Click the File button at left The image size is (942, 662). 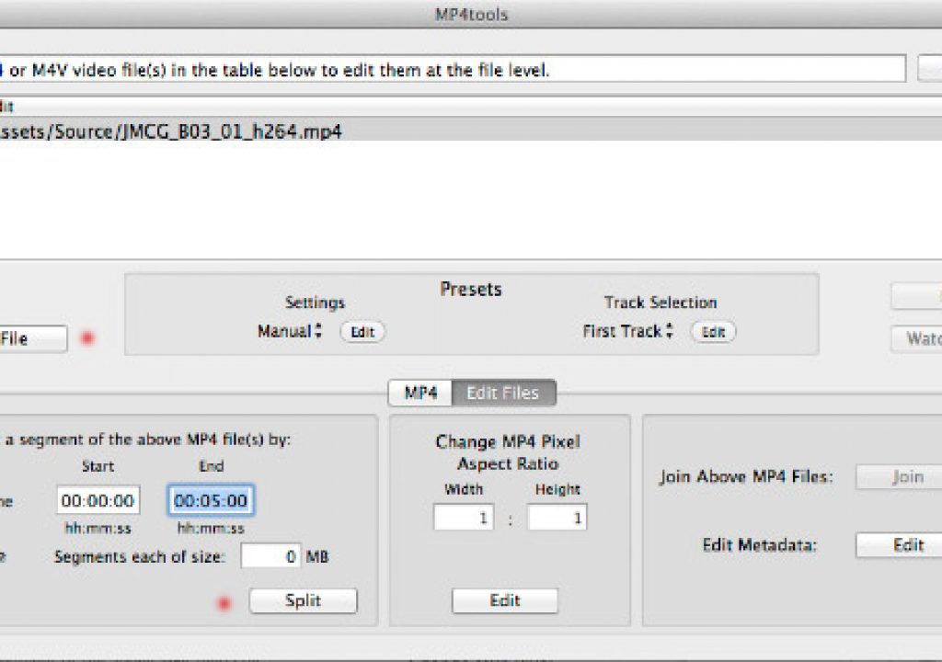(x=32, y=338)
